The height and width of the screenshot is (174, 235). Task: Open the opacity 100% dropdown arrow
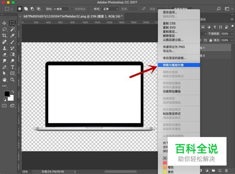pos(232,34)
